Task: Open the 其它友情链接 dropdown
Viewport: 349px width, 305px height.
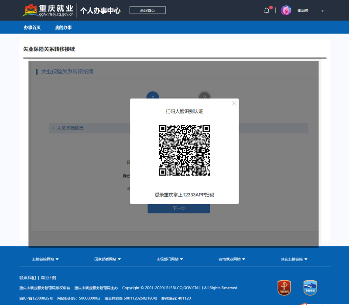Action: [294, 259]
